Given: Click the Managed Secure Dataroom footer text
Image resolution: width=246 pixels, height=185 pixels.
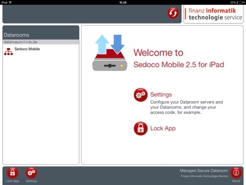Looking at the screenshot, I should pyautogui.click(x=203, y=171).
